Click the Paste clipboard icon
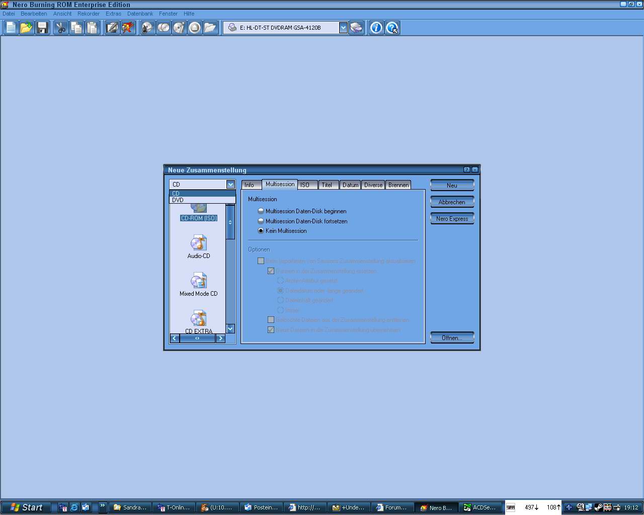644x515 pixels. pos(92,28)
